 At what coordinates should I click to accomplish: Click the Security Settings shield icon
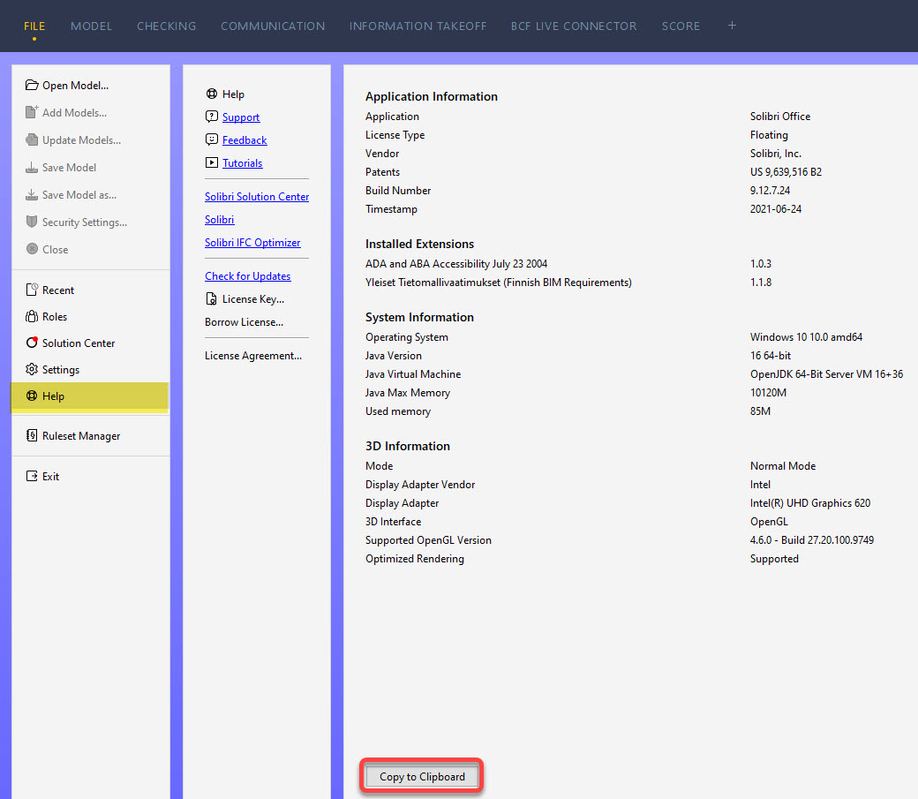32,222
